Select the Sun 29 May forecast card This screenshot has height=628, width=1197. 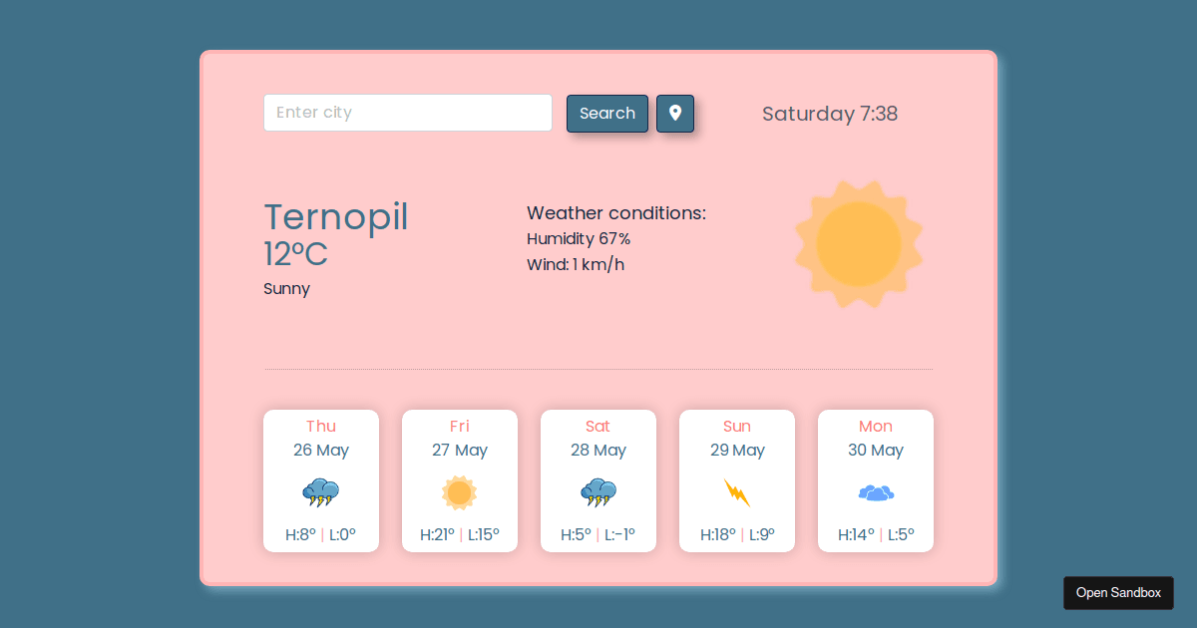[737, 480]
